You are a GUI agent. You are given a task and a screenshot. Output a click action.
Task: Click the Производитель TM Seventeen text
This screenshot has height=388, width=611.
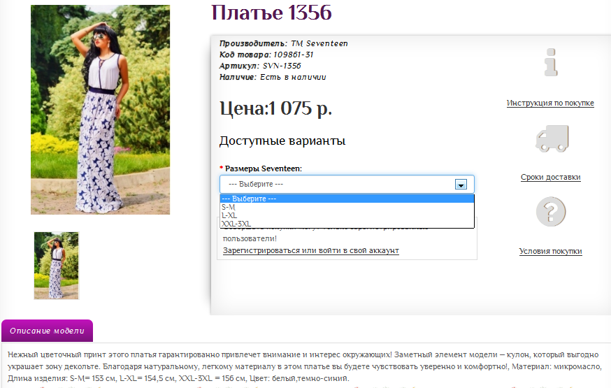point(283,43)
